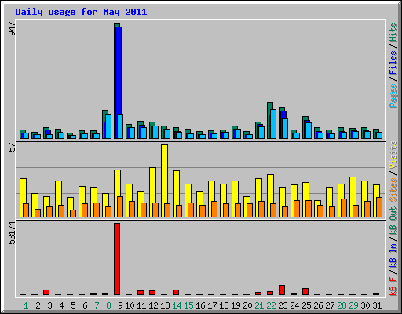This screenshot has width=402, height=314.
Task: Click day label 19 on the axis
Action: pyautogui.click(x=236, y=305)
